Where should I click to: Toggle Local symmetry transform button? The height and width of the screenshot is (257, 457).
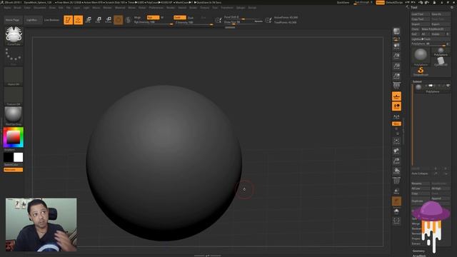[396, 106]
